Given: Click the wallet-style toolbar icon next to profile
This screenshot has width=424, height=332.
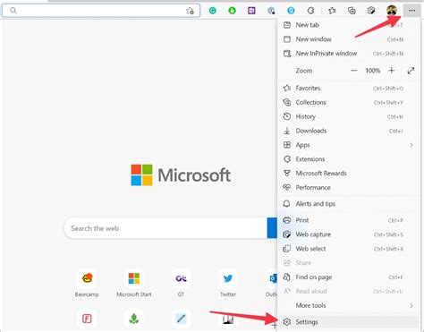Looking at the screenshot, I should (371, 11).
